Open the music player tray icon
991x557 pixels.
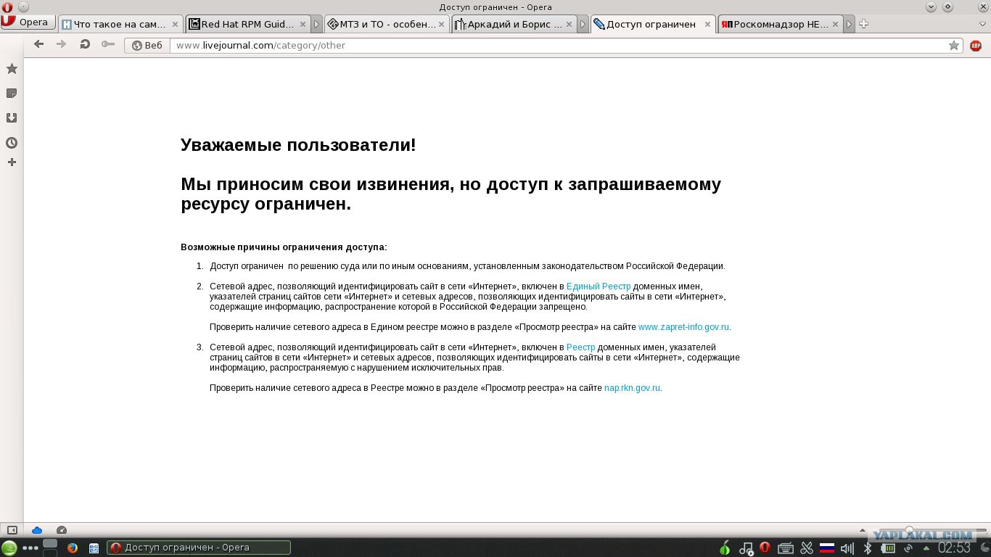coord(746,548)
